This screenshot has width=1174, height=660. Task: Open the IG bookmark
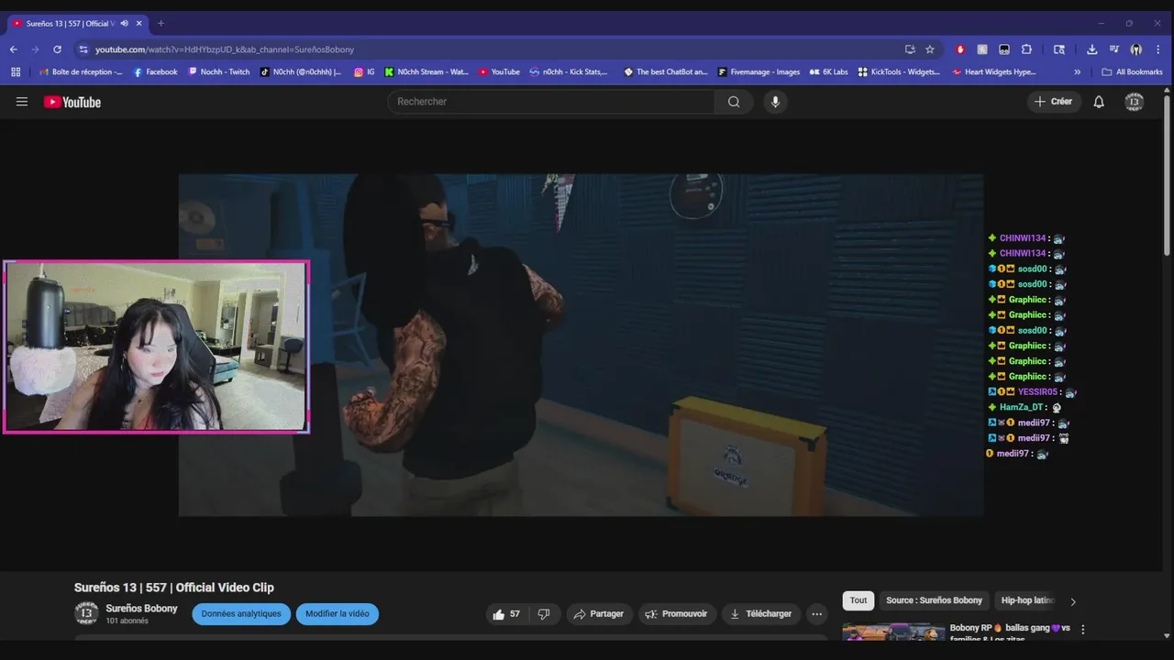(x=364, y=71)
